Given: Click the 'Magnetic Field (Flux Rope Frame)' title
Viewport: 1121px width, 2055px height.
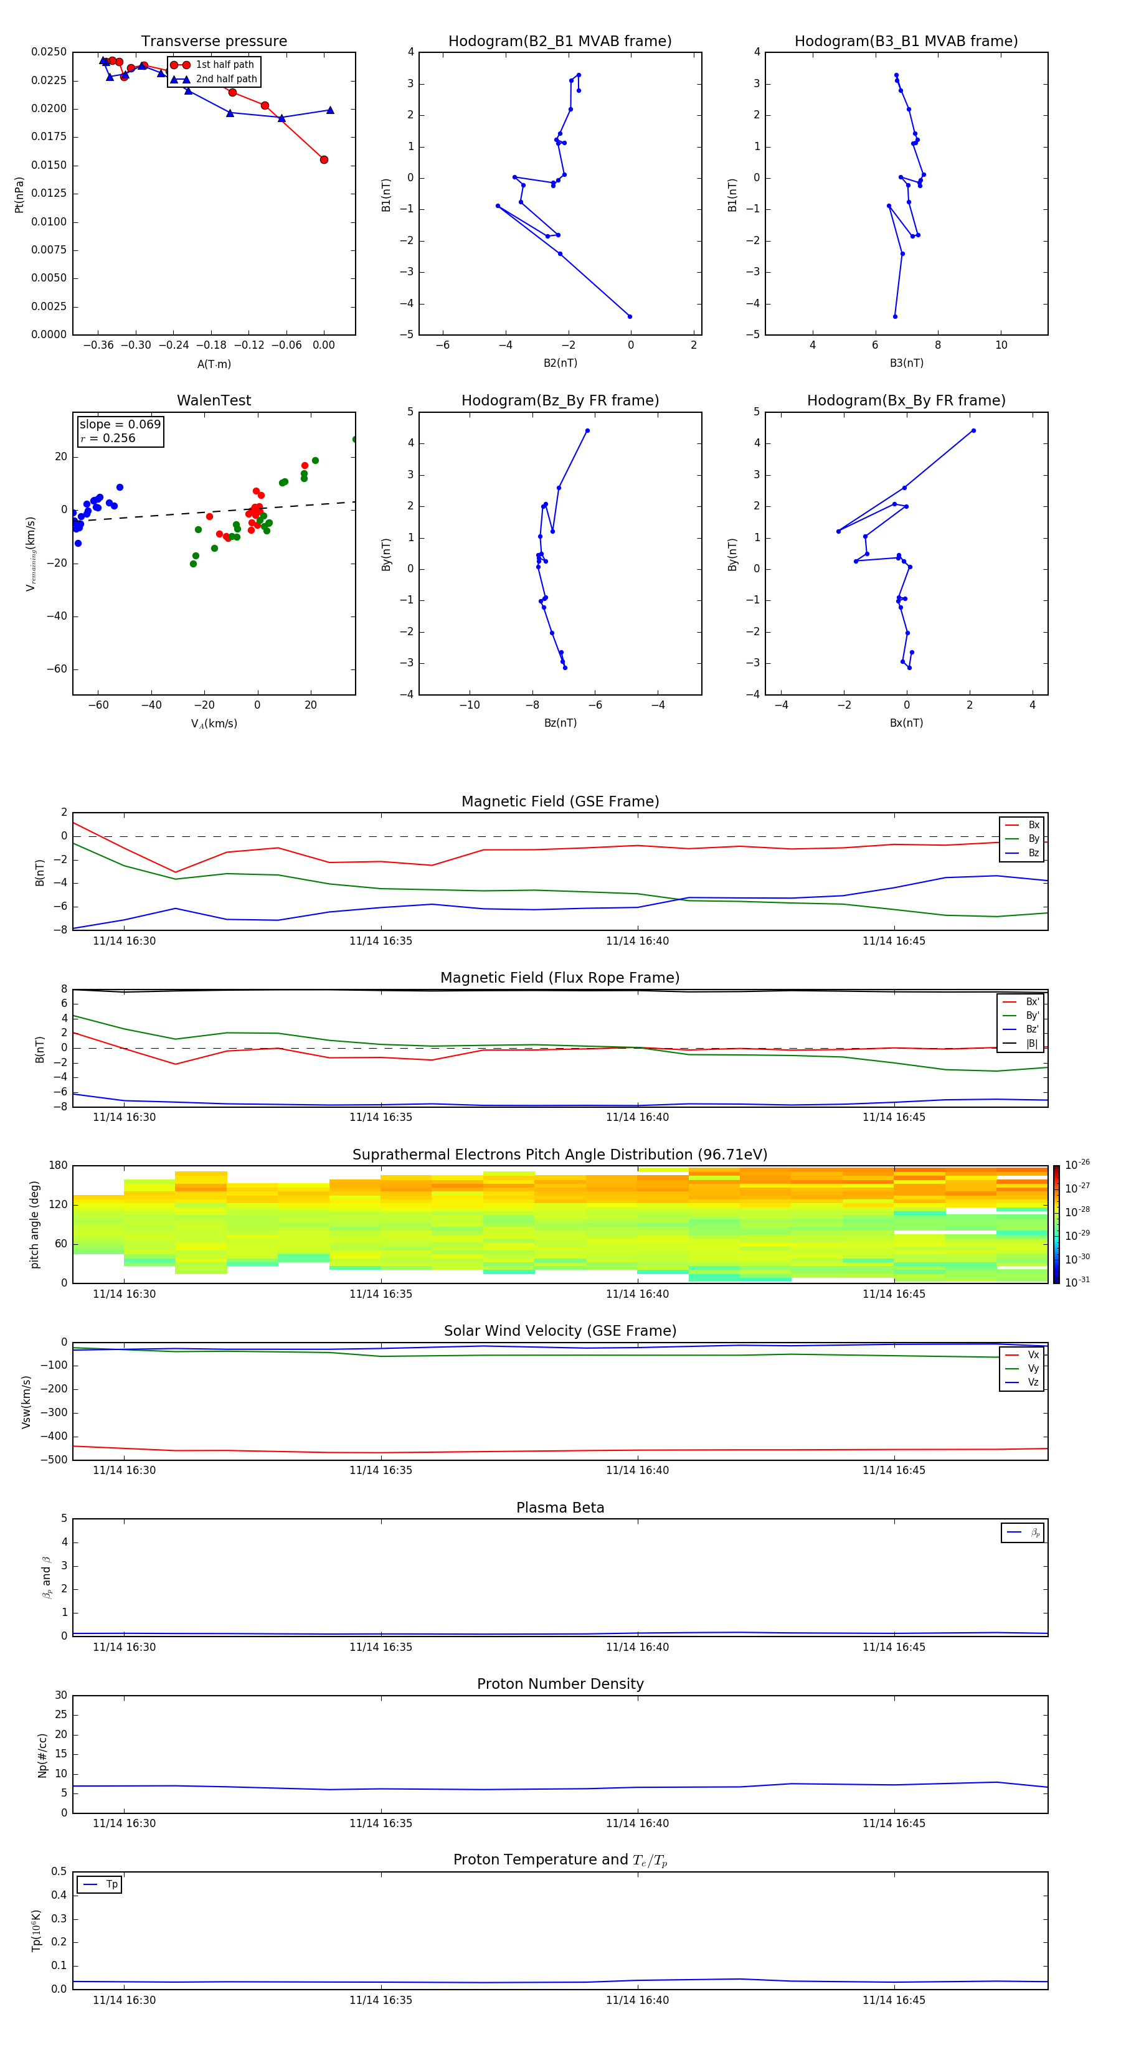Looking at the screenshot, I should (x=560, y=978).
